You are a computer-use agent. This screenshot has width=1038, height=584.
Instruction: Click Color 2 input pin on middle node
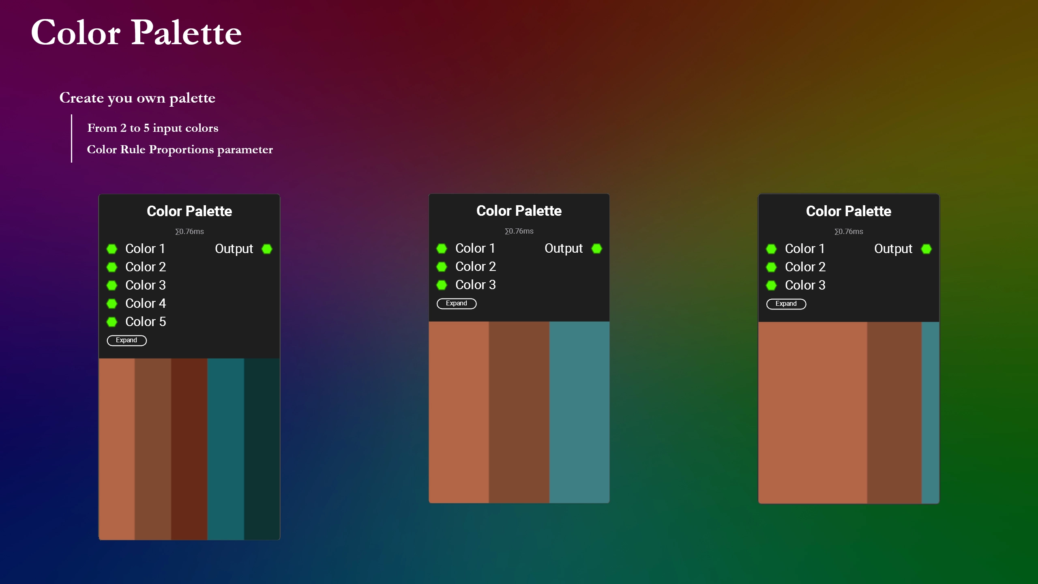(x=442, y=266)
